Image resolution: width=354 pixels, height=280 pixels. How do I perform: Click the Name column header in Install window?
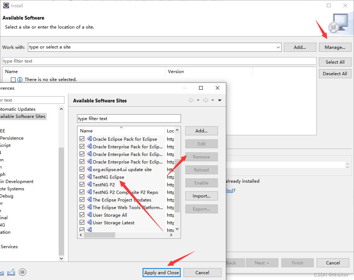[84, 72]
